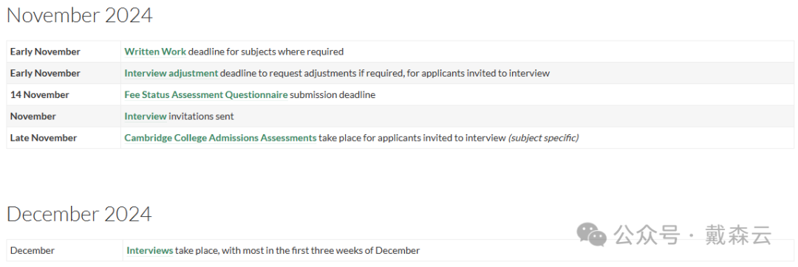Open the Interview invitations link

click(x=146, y=117)
